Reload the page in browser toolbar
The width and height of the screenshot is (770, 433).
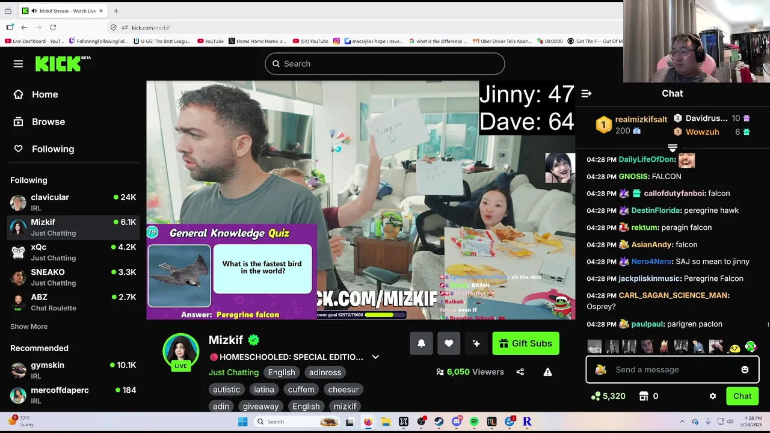pyautogui.click(x=53, y=28)
